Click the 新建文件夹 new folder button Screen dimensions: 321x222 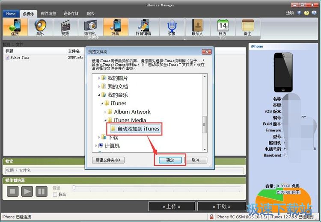pyautogui.click(x=108, y=160)
